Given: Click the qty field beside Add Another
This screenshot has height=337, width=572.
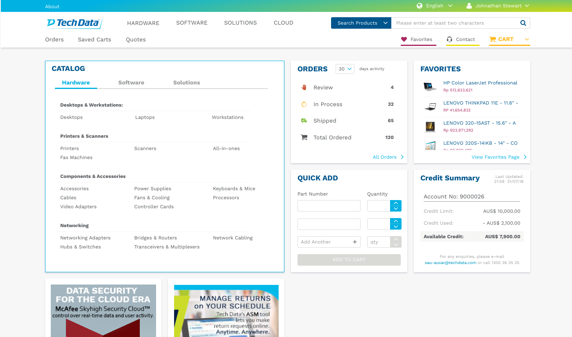Looking at the screenshot, I should (x=379, y=242).
